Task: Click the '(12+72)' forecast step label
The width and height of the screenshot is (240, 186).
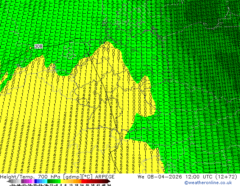Action: tap(226, 177)
